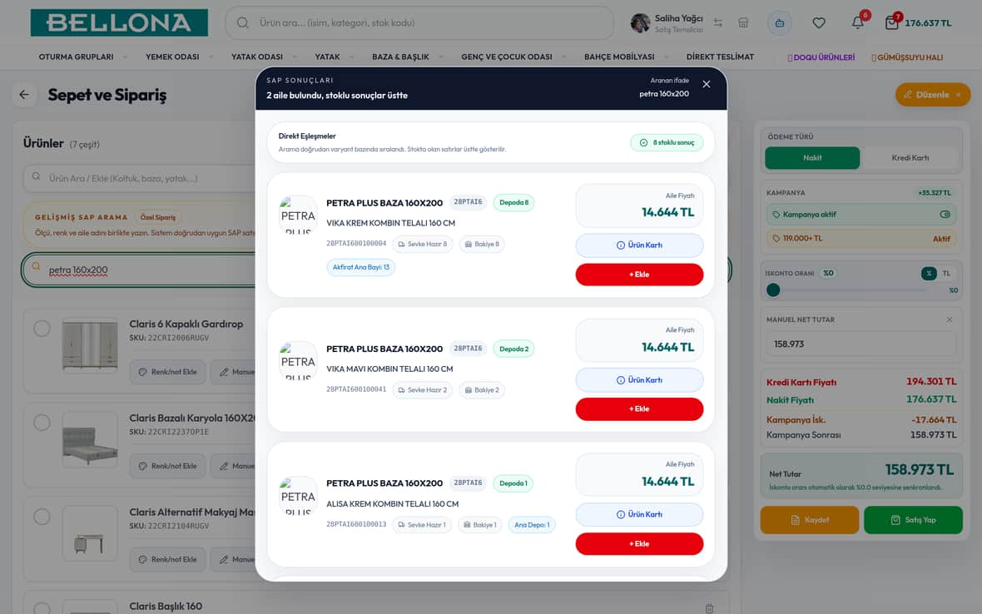
Task: Clear Manuel Net Tutar with X icon
Action: coord(949,319)
